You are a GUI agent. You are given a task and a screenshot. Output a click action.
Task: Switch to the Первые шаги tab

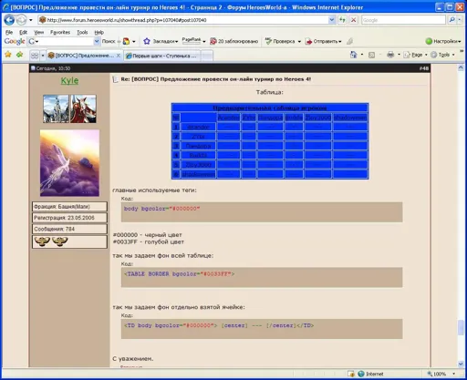pyautogui.click(x=162, y=56)
